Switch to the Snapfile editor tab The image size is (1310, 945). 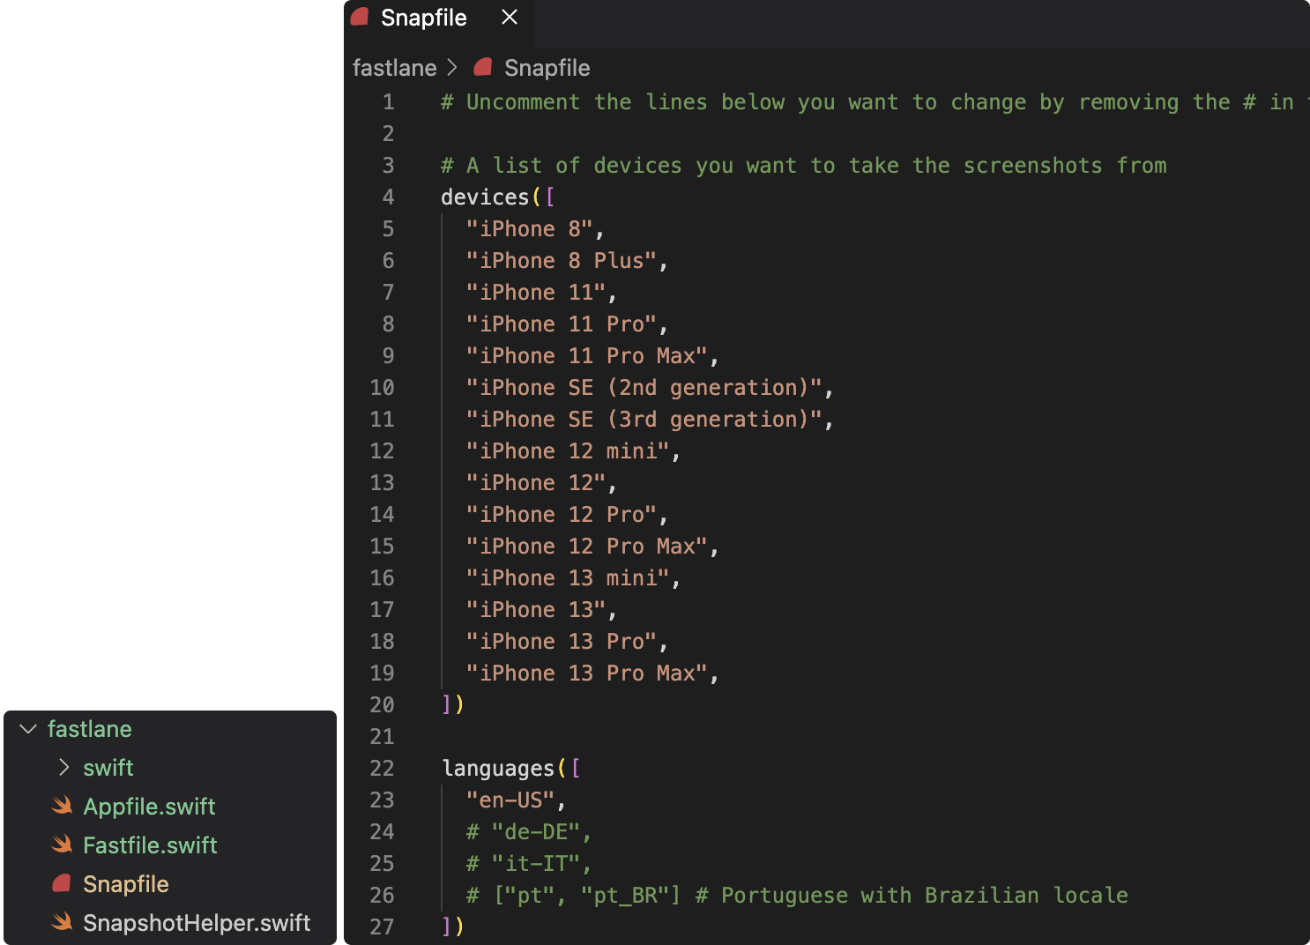pyautogui.click(x=423, y=18)
